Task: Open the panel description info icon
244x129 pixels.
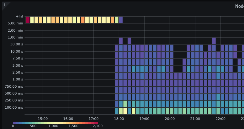Action: pyautogui.click(x=5, y=5)
